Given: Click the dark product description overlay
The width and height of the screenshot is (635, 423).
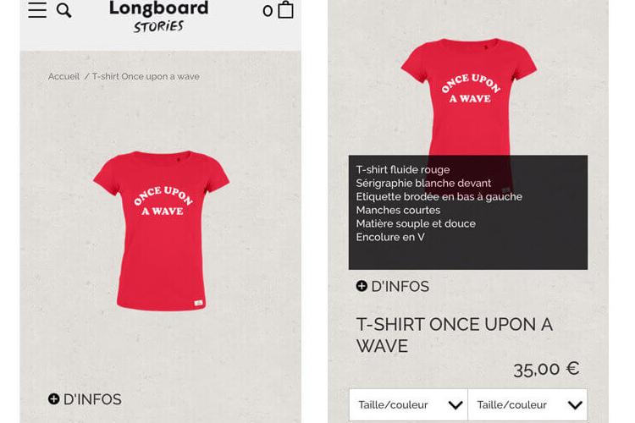Looking at the screenshot, I should pyautogui.click(x=468, y=212).
